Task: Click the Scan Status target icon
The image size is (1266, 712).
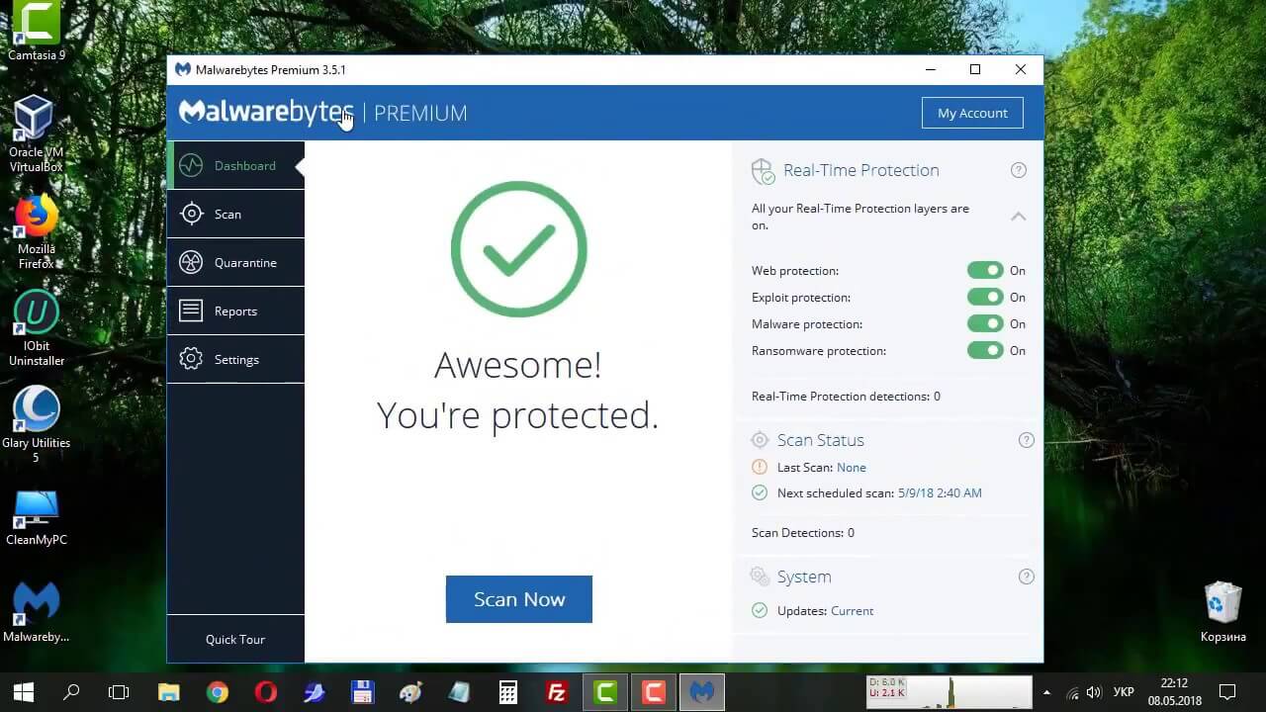Action: (760, 440)
